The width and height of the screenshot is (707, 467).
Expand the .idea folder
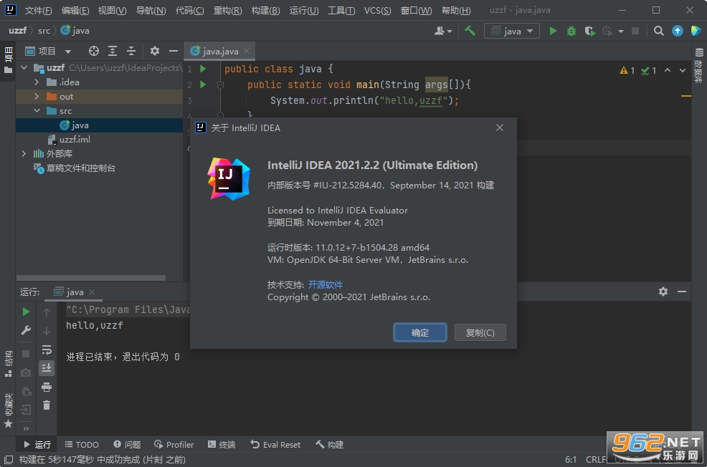pos(37,82)
